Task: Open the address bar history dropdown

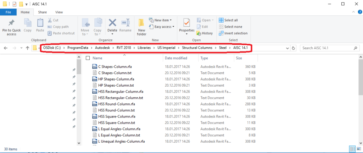Action: [x=287, y=48]
